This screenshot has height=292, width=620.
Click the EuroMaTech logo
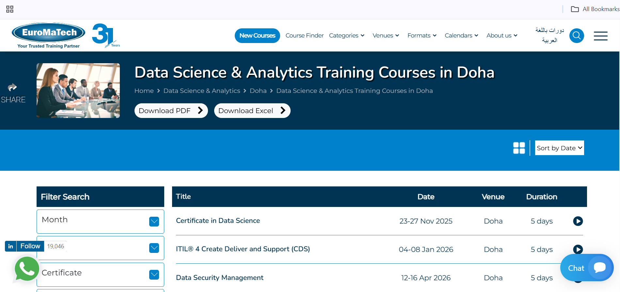click(49, 35)
